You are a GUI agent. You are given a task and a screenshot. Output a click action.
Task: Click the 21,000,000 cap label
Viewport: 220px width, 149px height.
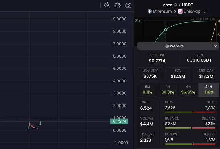203,19
